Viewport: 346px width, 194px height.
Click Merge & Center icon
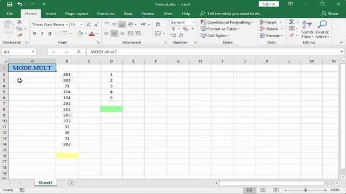pos(158,33)
